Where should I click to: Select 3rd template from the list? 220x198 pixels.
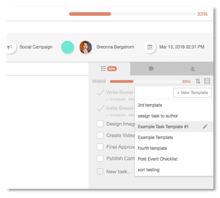pyautogui.click(x=150, y=105)
